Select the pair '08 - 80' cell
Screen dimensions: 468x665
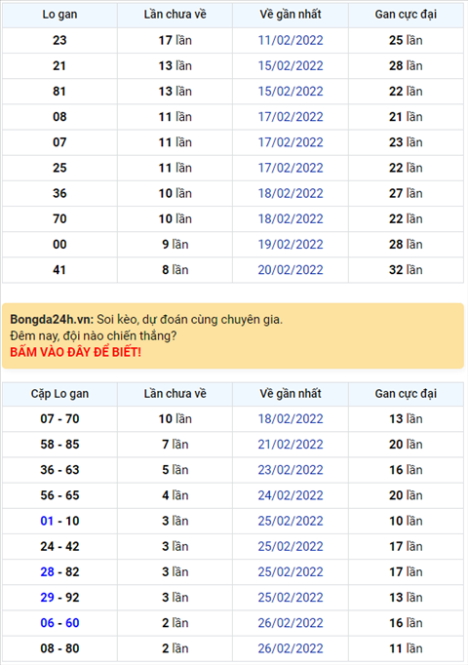point(59,648)
